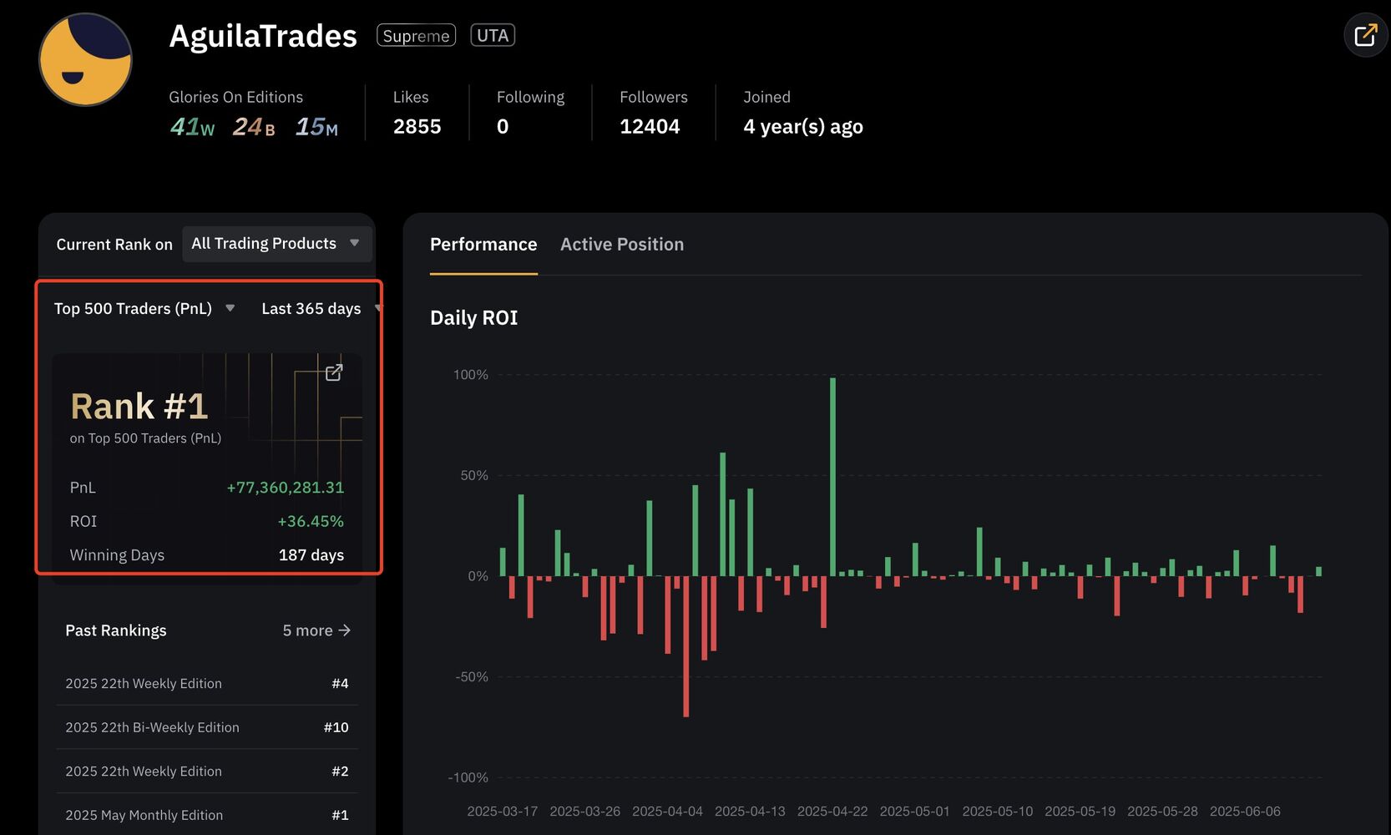Click the Followers count 12404
Screen dimensions: 1391x835
[650, 127]
